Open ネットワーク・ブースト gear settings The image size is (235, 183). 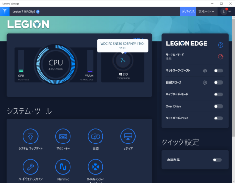(x=205, y=71)
